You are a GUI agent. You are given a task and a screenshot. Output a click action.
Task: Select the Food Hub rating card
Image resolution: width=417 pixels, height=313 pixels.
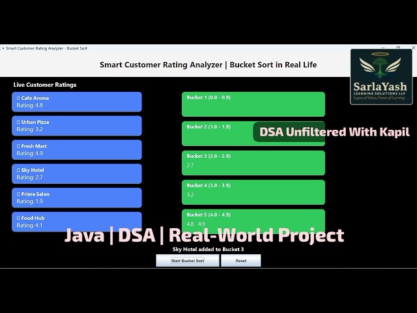pyautogui.click(x=77, y=222)
